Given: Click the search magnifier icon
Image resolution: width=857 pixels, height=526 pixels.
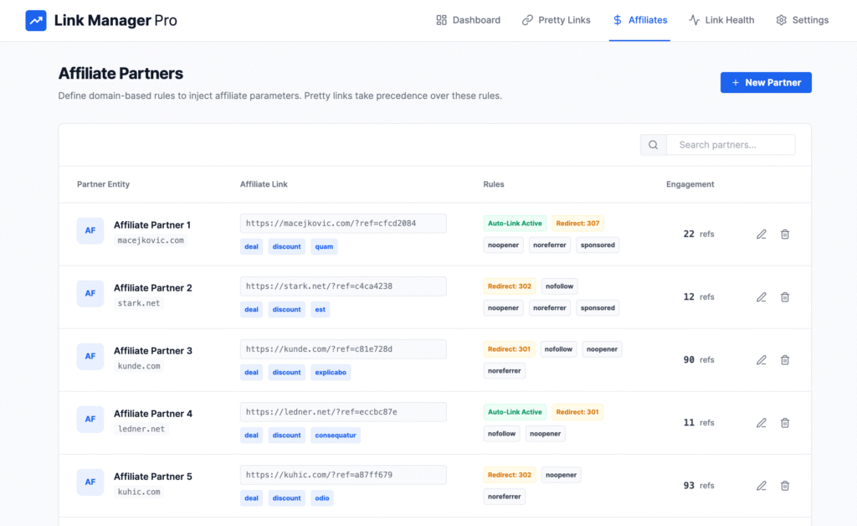Looking at the screenshot, I should (653, 145).
